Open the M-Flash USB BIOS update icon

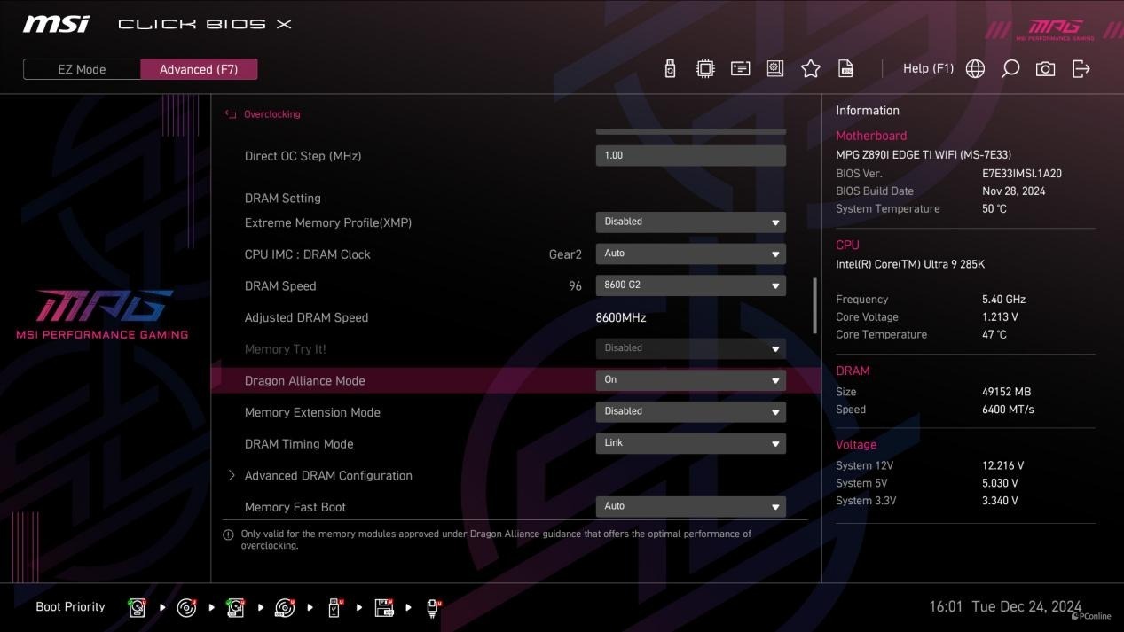[670, 68]
